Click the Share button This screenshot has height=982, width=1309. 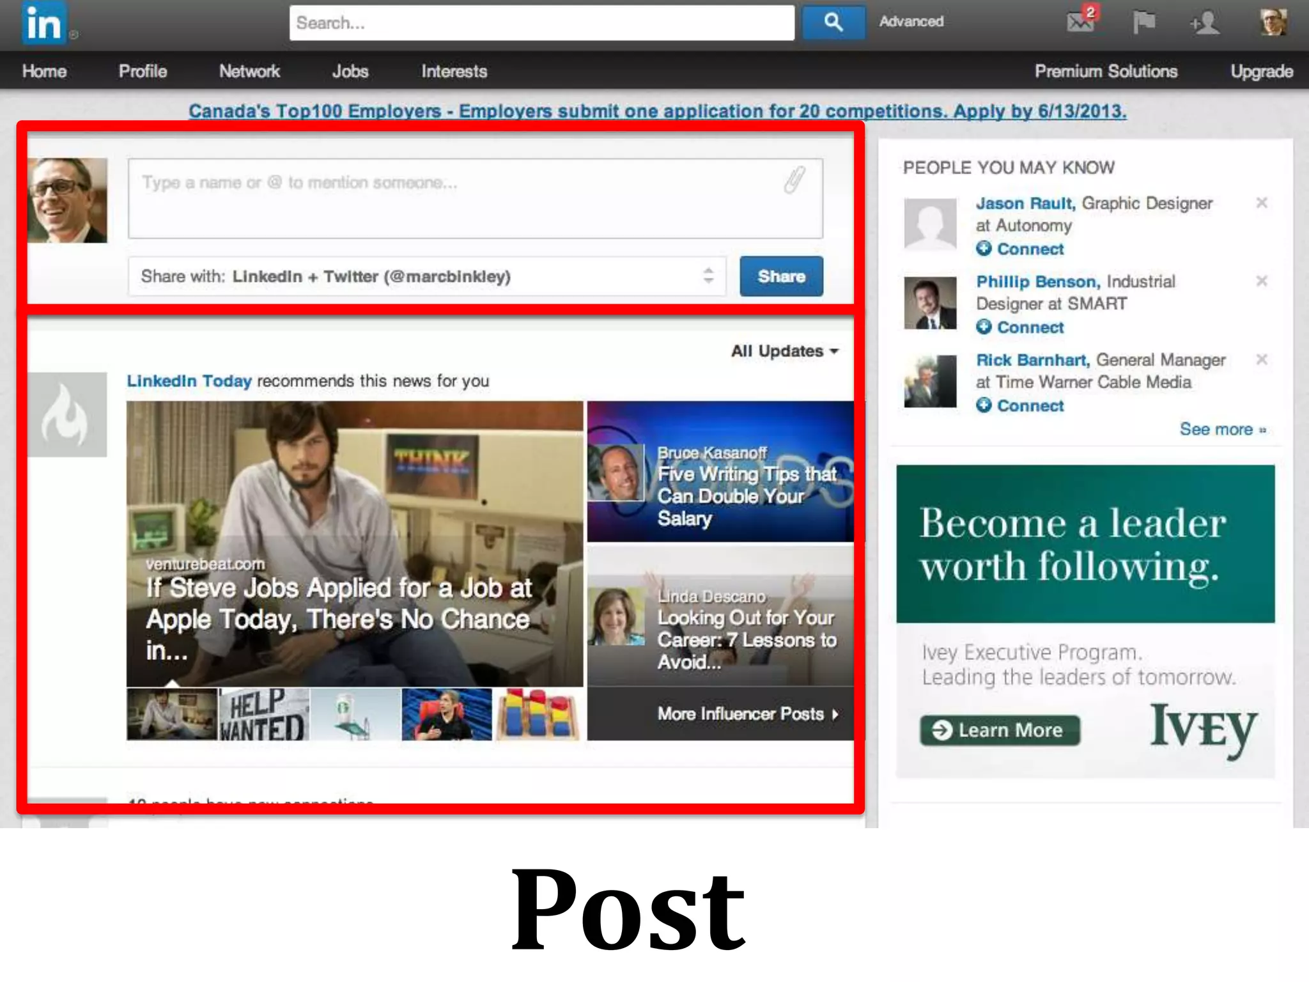pyautogui.click(x=781, y=276)
